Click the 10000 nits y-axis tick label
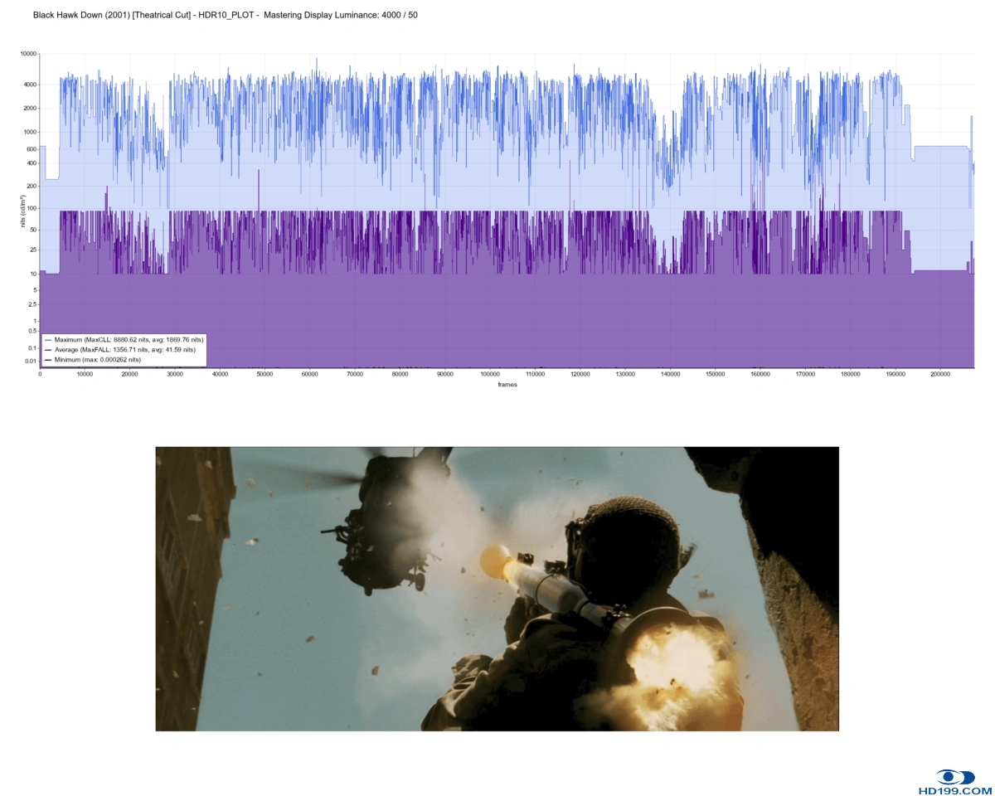The image size is (995, 796). pyautogui.click(x=29, y=54)
